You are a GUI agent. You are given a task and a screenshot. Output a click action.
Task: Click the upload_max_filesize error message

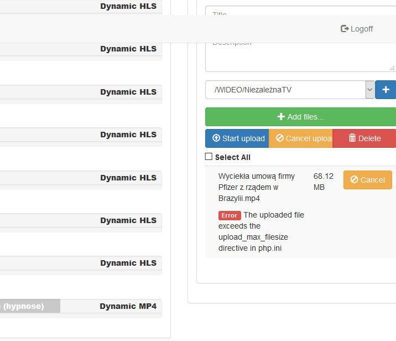point(261,231)
